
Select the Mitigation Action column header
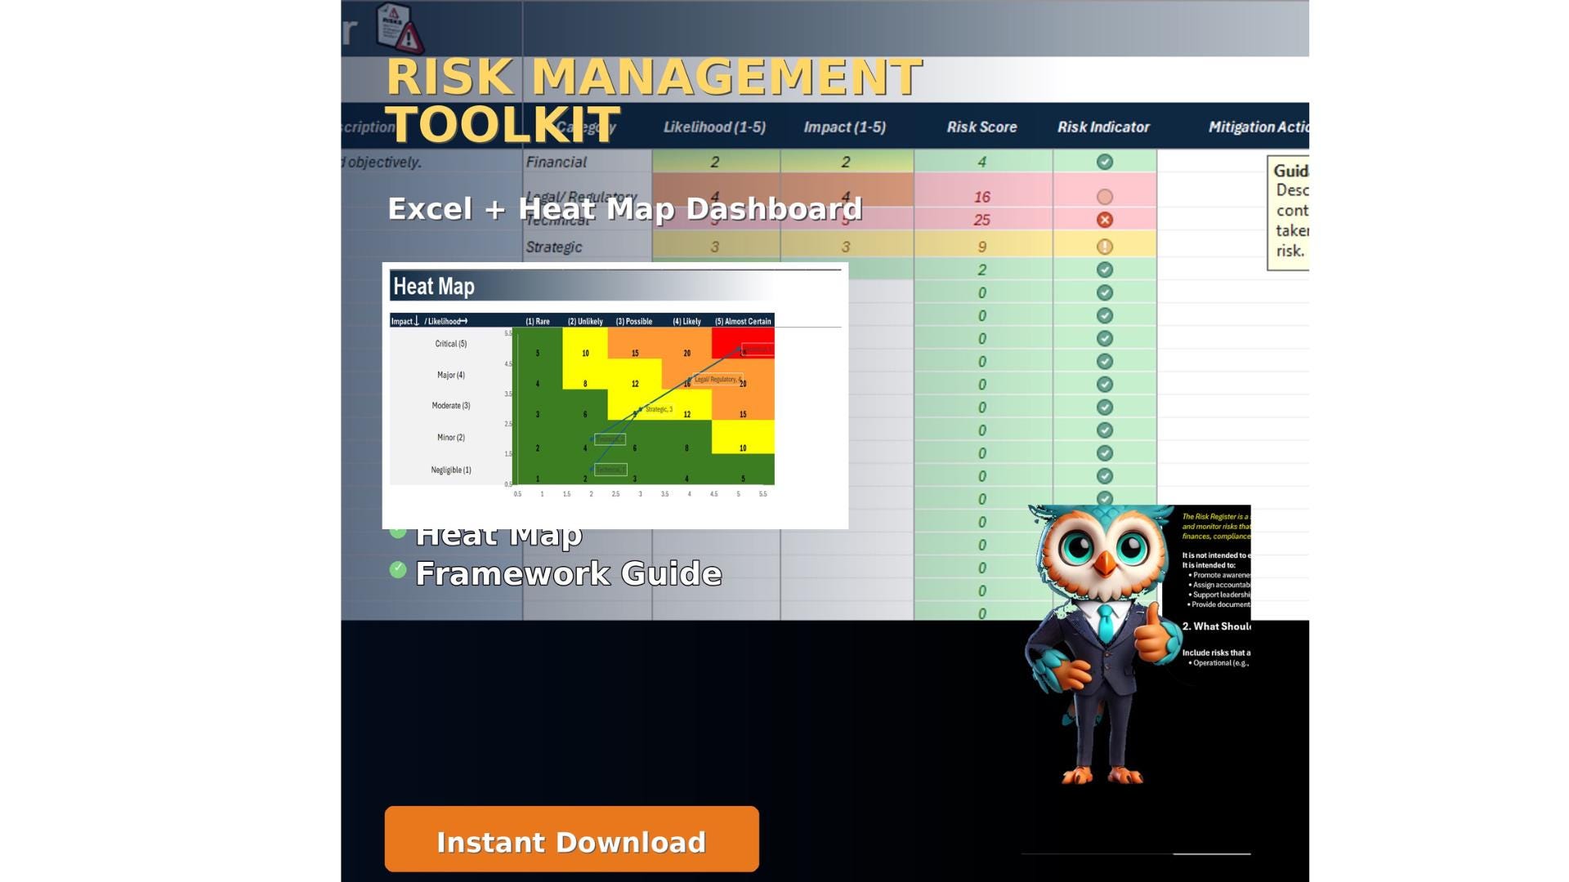[1258, 127]
